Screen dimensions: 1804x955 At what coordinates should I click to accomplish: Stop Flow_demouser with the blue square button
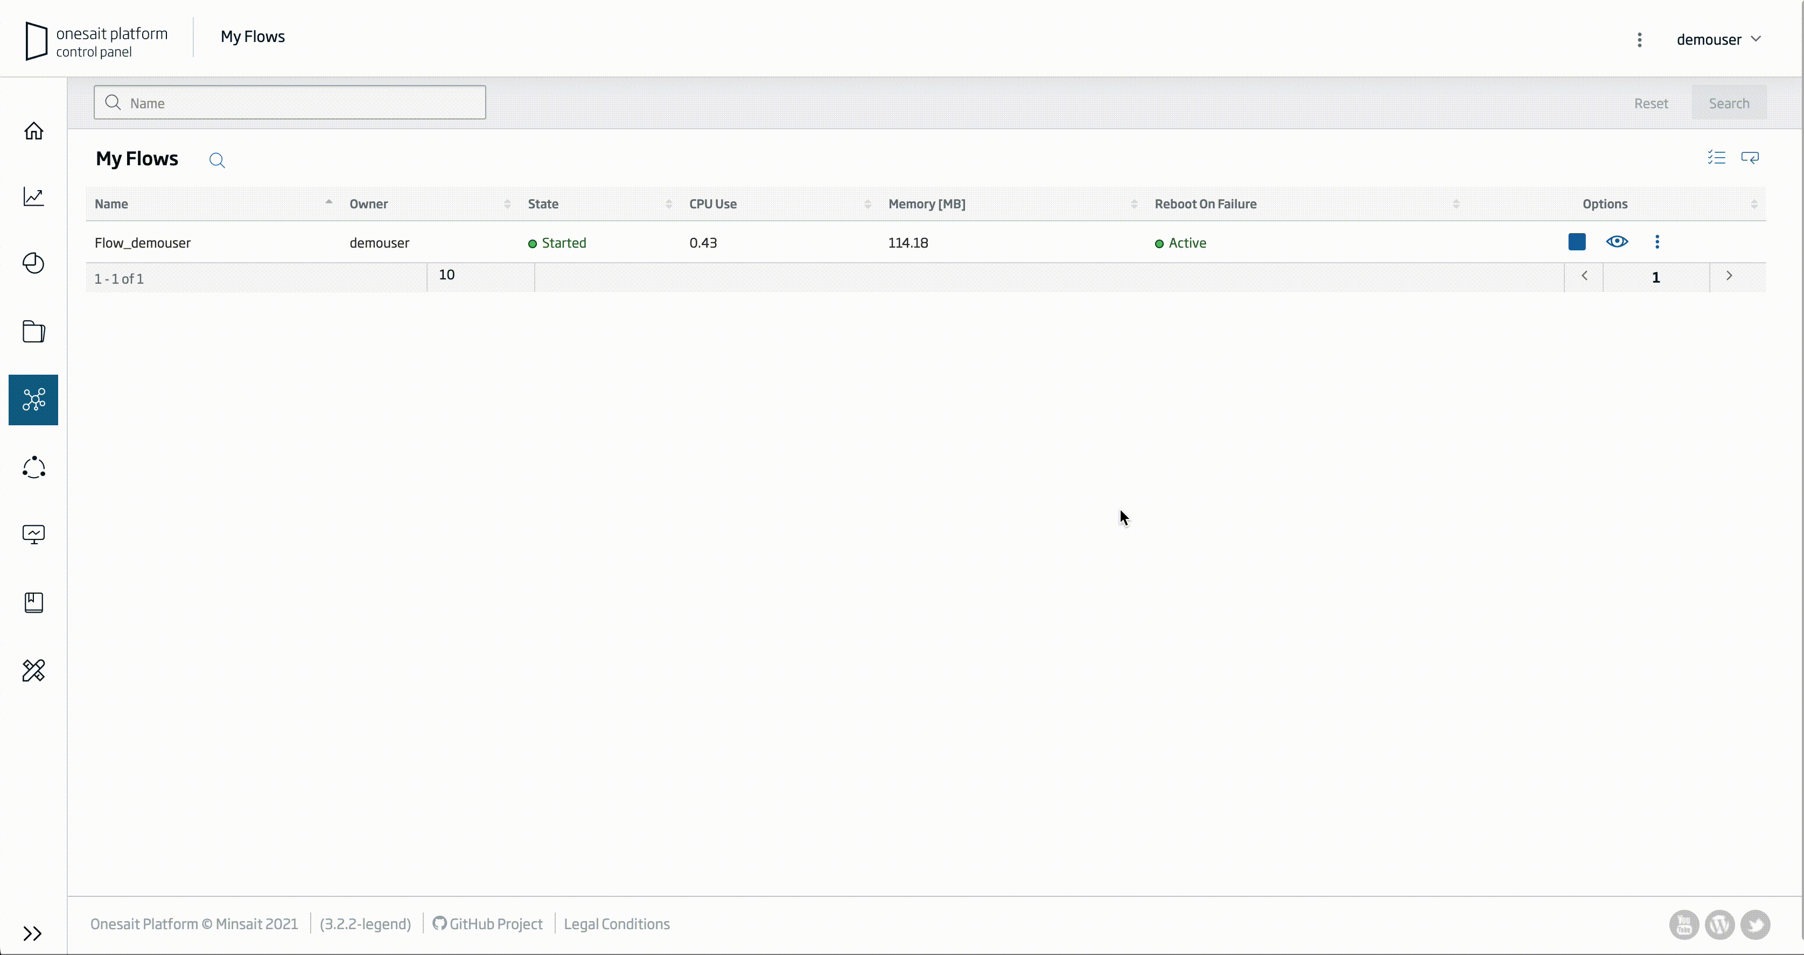pos(1576,242)
